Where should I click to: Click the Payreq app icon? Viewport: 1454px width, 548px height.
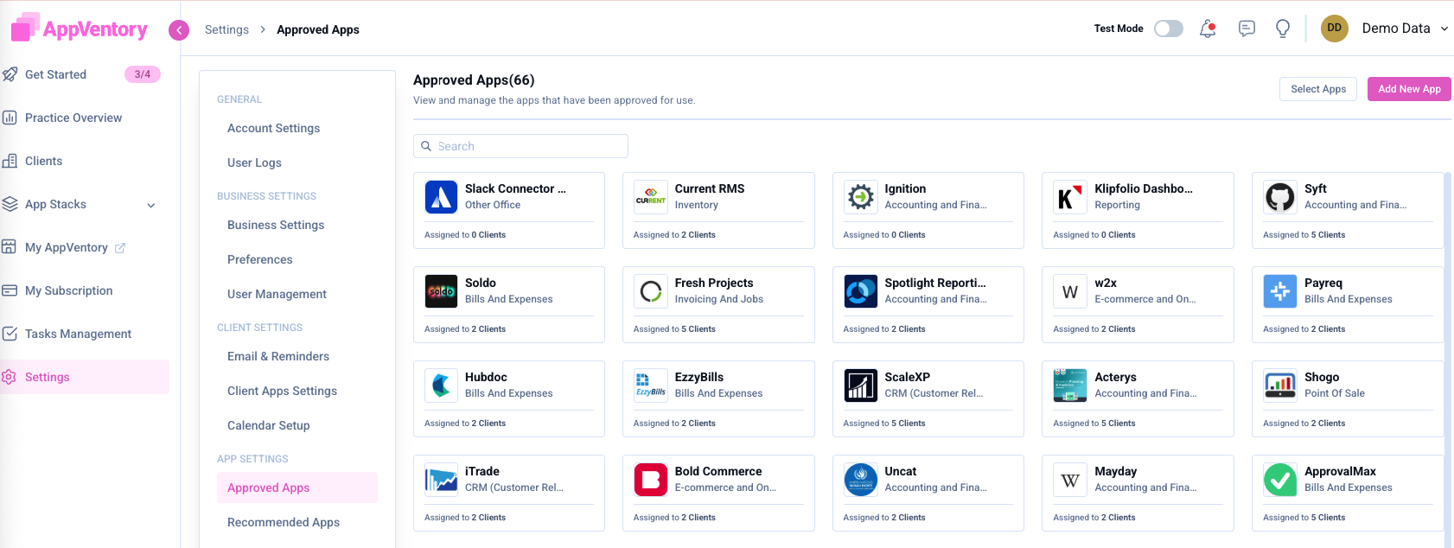(1280, 291)
